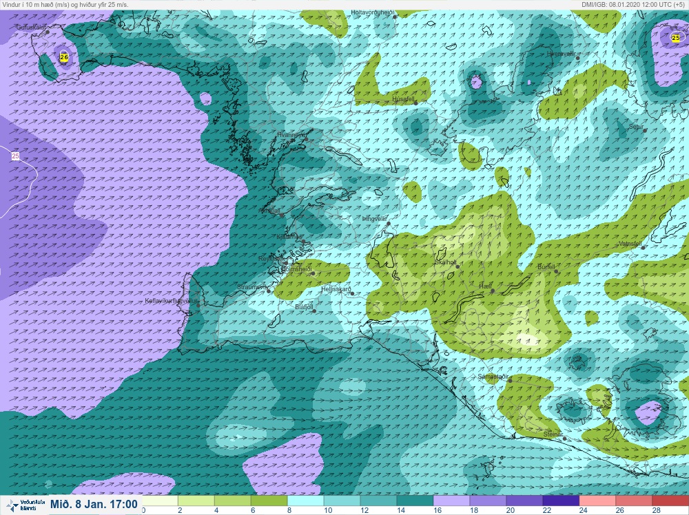Screen dimensions: 689x515
Task: Click the 0–2 m/s pale legend swatch
Action: coord(160,501)
